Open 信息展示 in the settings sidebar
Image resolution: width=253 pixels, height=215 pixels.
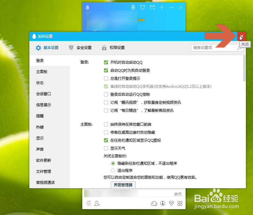[x=50, y=105]
